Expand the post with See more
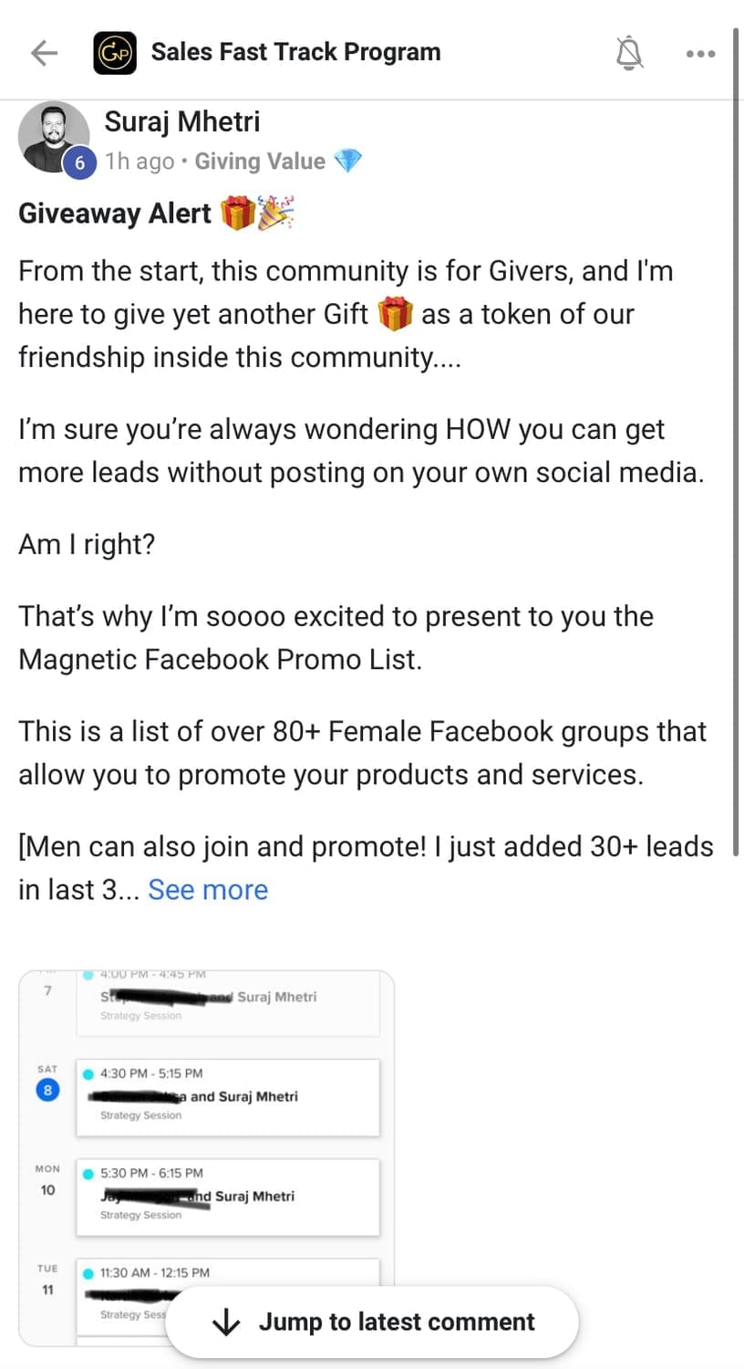This screenshot has height=1369, width=744. coord(208,890)
